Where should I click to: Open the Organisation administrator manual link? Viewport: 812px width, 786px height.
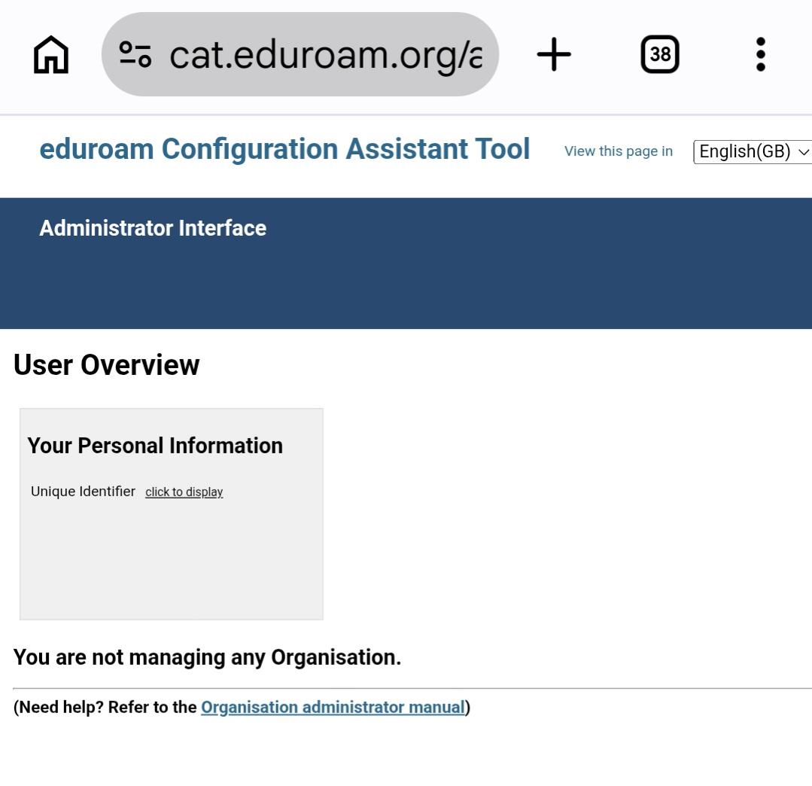pos(333,707)
